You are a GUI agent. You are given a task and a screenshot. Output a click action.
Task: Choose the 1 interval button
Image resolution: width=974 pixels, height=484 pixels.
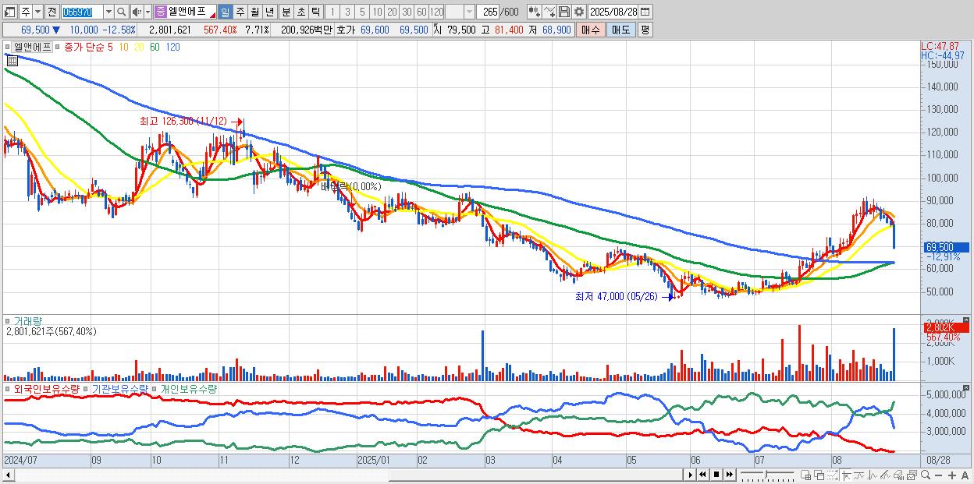(x=332, y=12)
